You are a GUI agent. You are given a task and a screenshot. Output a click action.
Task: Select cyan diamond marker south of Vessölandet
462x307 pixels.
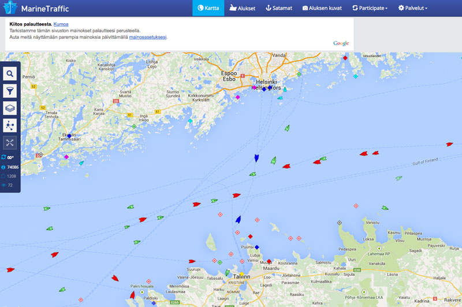[356, 76]
